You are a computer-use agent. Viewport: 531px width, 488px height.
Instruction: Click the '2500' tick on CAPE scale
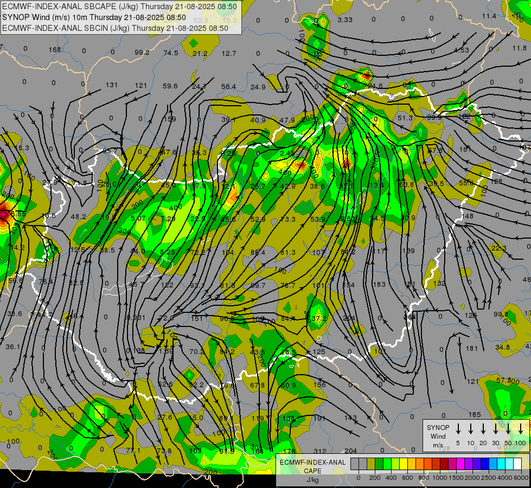pyautogui.click(x=489, y=478)
